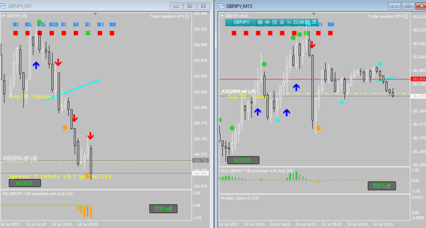Click the camera screenshot icon in the GBPJPY panel

(260, 22)
